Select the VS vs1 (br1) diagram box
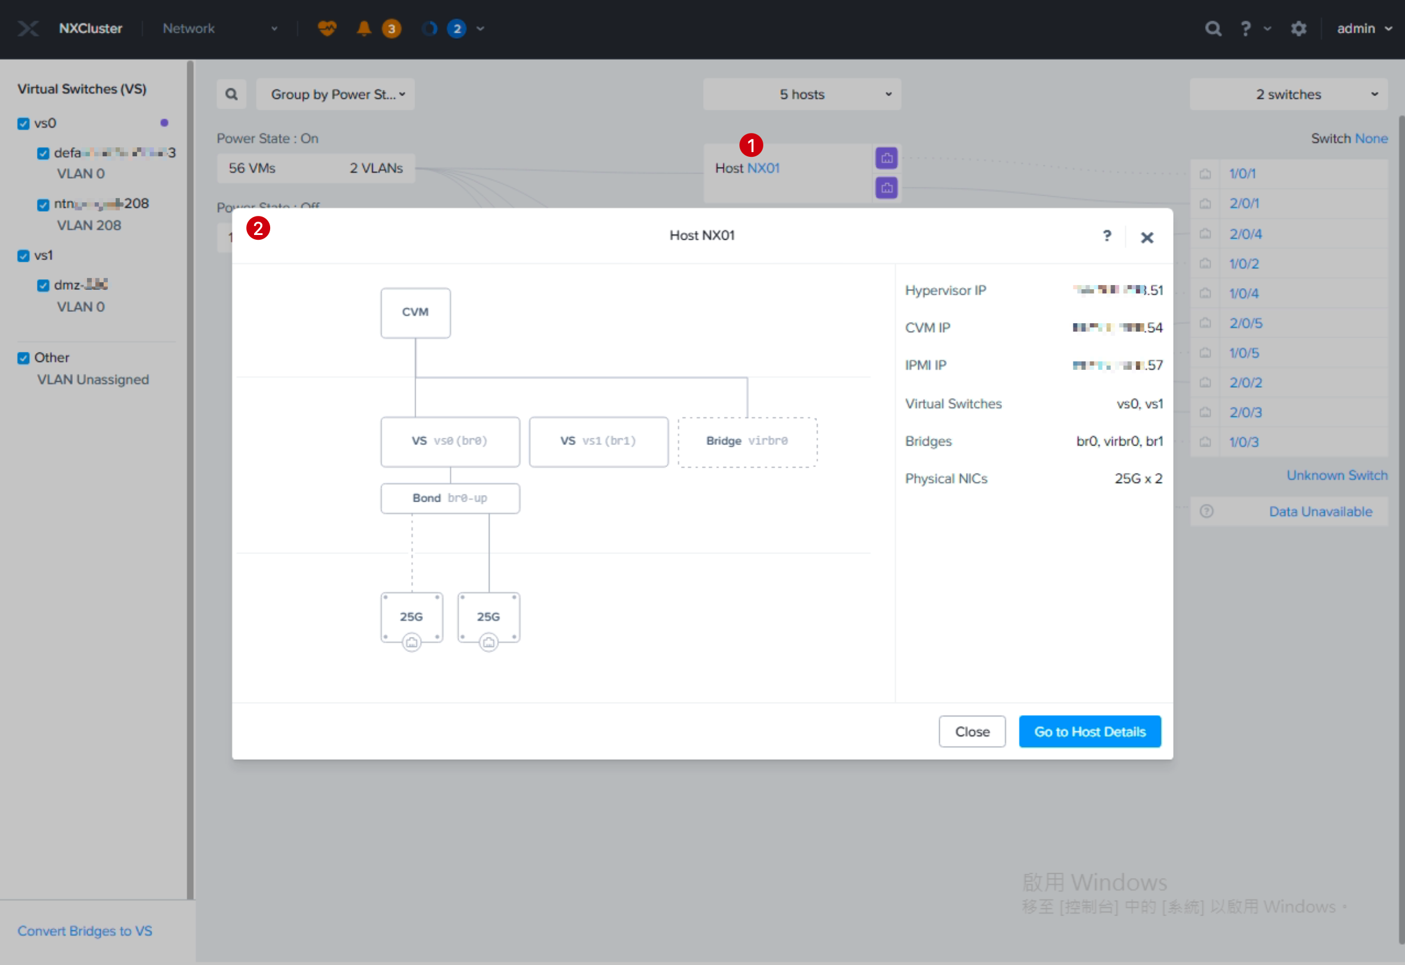Image resolution: width=1405 pixels, height=965 pixels. [599, 441]
